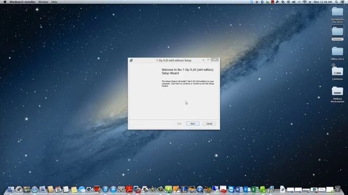Click the Wi-Fi status icon
The image size is (348, 195).
(304, 2)
